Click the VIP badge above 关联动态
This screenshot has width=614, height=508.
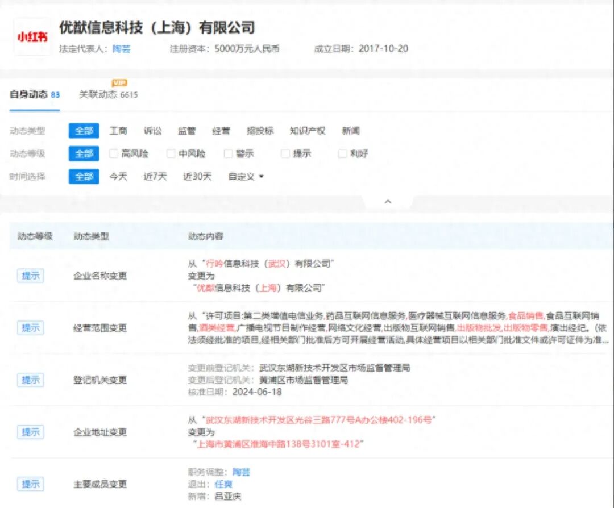[x=119, y=82]
